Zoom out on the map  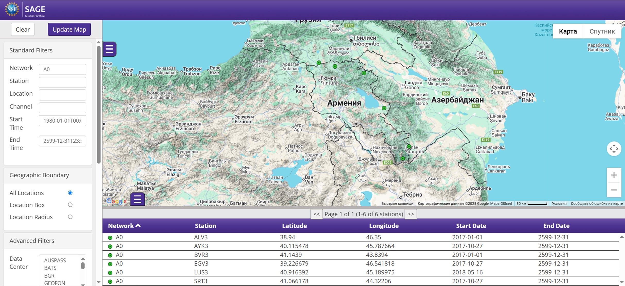pyautogui.click(x=614, y=190)
